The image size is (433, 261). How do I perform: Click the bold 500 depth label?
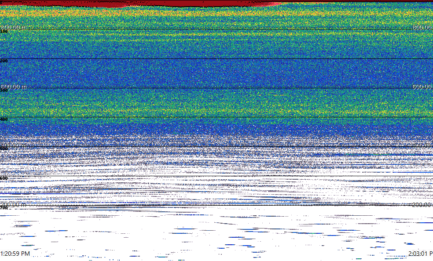tap(4, 149)
